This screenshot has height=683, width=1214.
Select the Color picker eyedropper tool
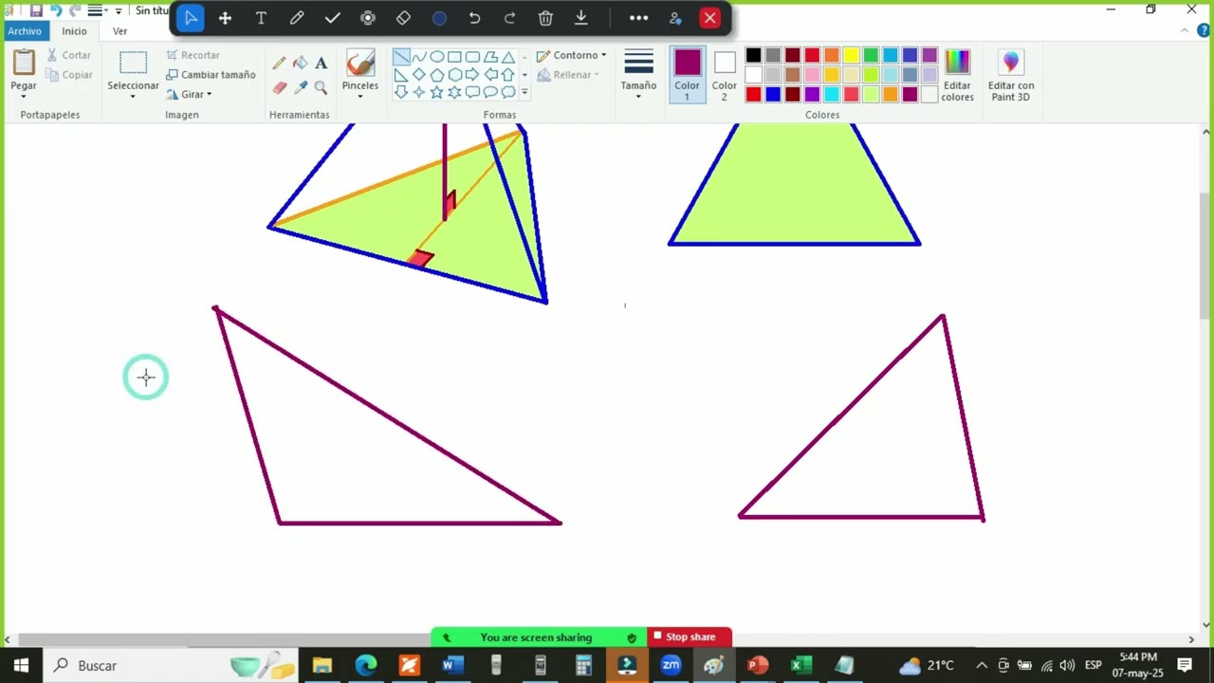point(300,87)
